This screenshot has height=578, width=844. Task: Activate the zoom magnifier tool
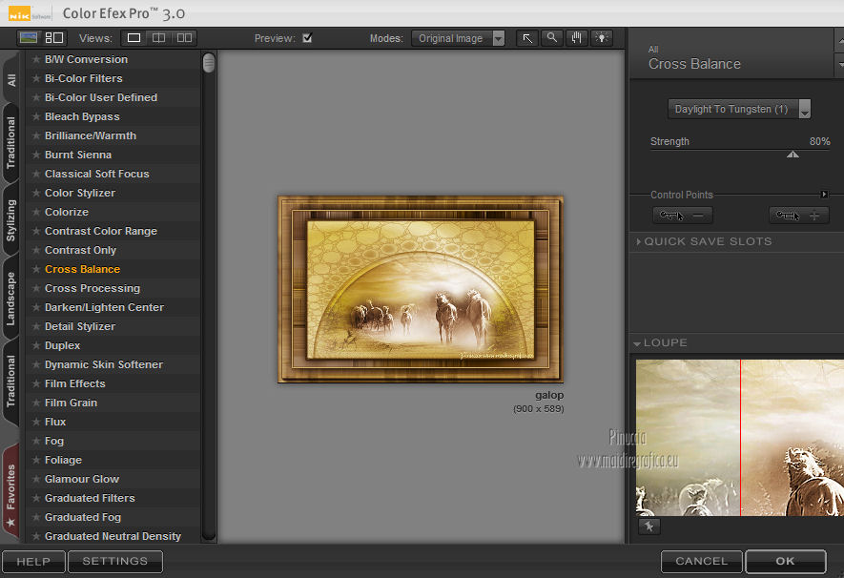(x=552, y=38)
